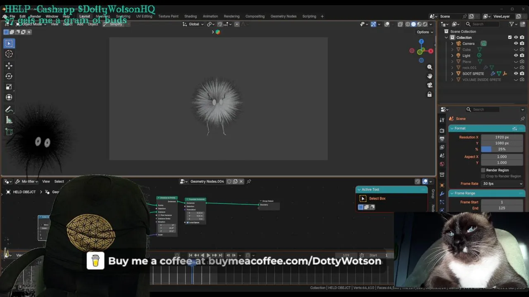Toggle visibility eye of Camera

pyautogui.click(x=516, y=43)
